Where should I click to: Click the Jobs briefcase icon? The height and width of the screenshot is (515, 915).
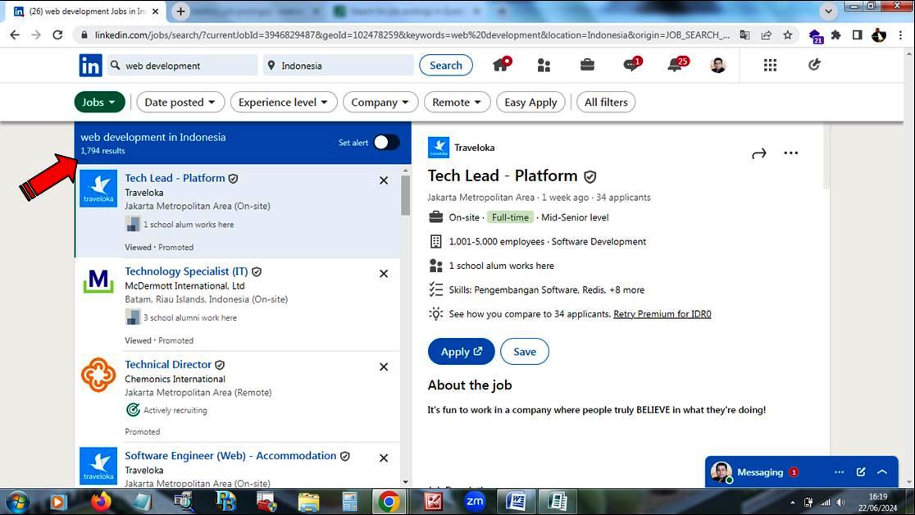(x=587, y=66)
